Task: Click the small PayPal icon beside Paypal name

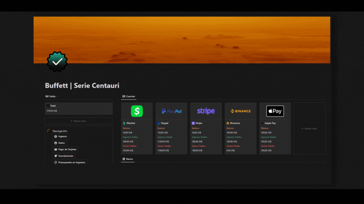Action: [x=159, y=123]
